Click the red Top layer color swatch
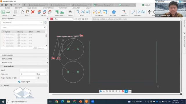The height and width of the screenshot is (104, 186). click(x=51, y=19)
